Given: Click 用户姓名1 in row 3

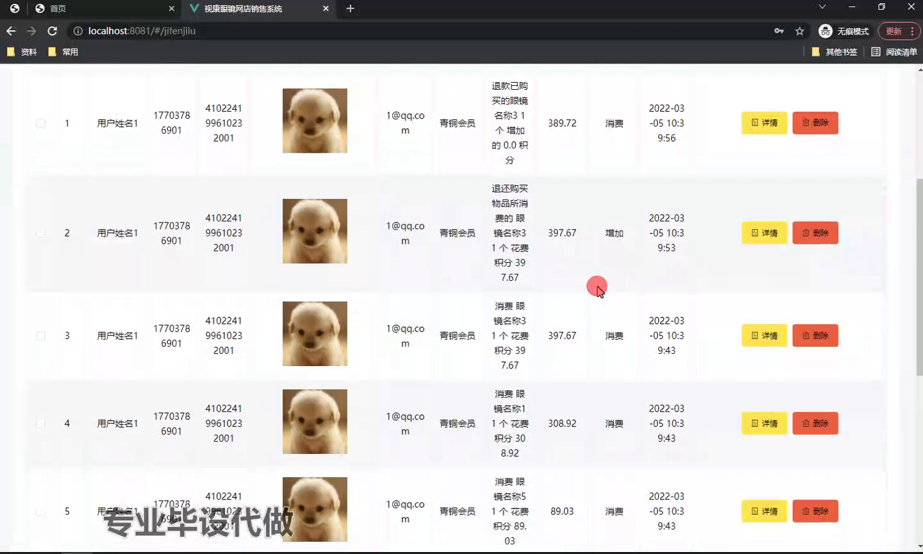Looking at the screenshot, I should pos(117,336).
